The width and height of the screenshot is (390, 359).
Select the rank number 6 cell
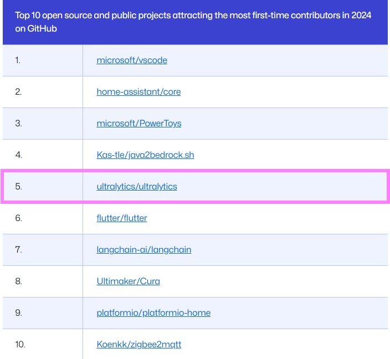(18, 218)
